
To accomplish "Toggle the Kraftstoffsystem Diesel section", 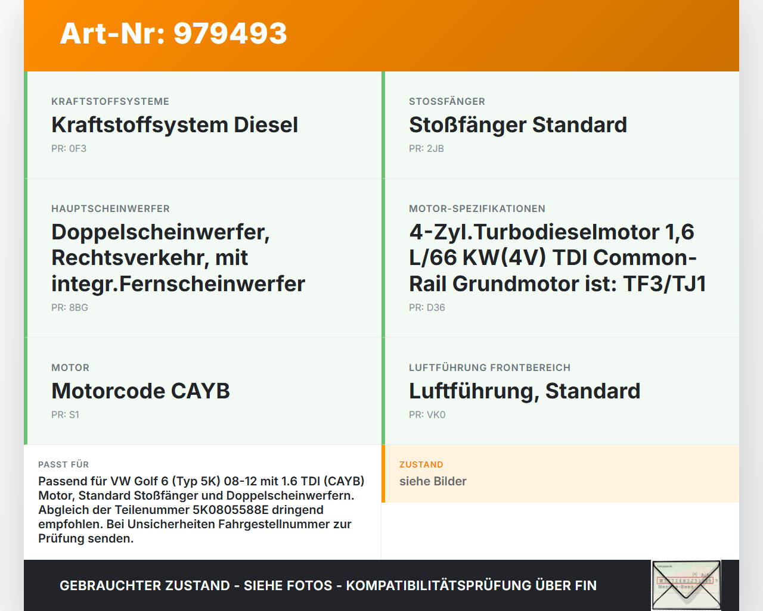I will [x=203, y=125].
